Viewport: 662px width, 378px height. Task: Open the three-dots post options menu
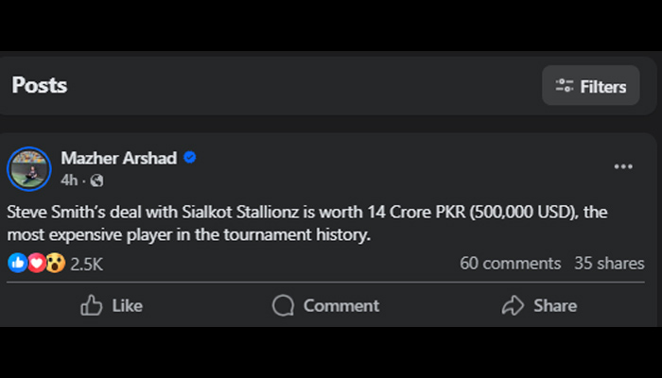coord(623,167)
